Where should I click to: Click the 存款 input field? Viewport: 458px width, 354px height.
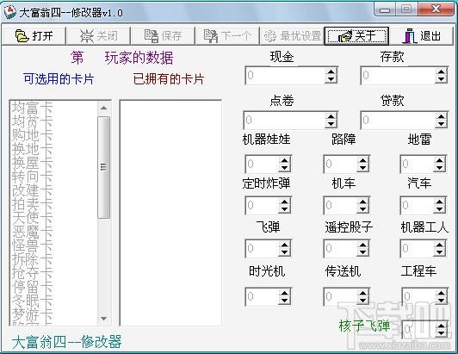click(398, 76)
